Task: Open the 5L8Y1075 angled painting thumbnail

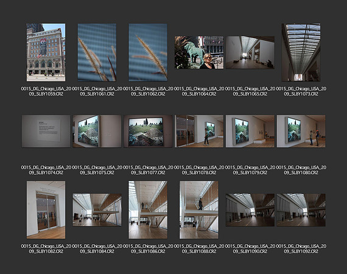Action: 97,131
